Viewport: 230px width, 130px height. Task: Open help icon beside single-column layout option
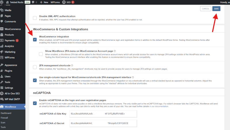(133, 77)
